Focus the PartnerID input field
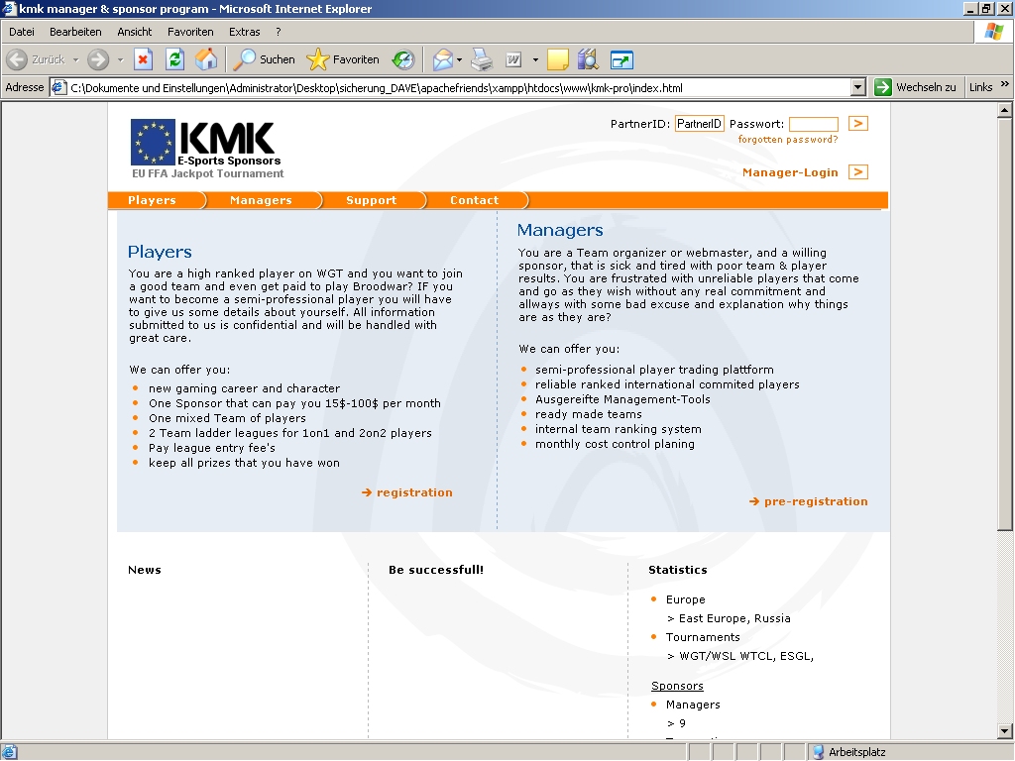 [699, 124]
